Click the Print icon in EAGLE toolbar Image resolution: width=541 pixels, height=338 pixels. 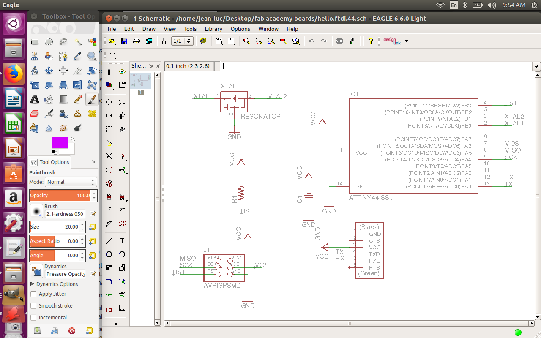coord(137,41)
